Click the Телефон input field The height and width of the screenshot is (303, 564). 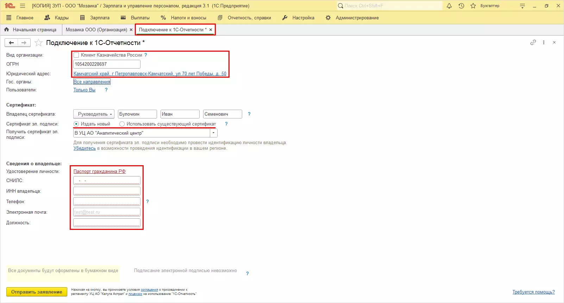point(107,202)
